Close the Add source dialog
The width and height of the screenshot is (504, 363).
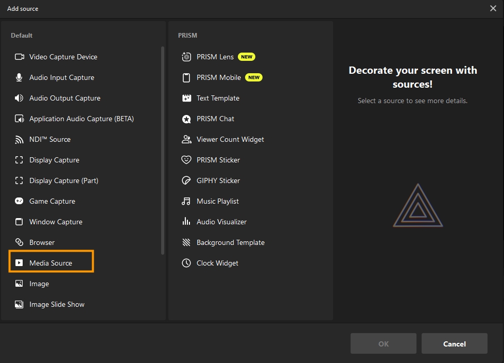coord(493,8)
